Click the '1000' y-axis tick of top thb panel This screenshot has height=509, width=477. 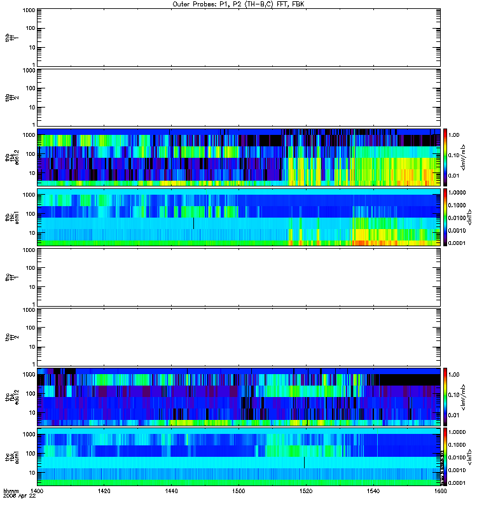(29, 10)
